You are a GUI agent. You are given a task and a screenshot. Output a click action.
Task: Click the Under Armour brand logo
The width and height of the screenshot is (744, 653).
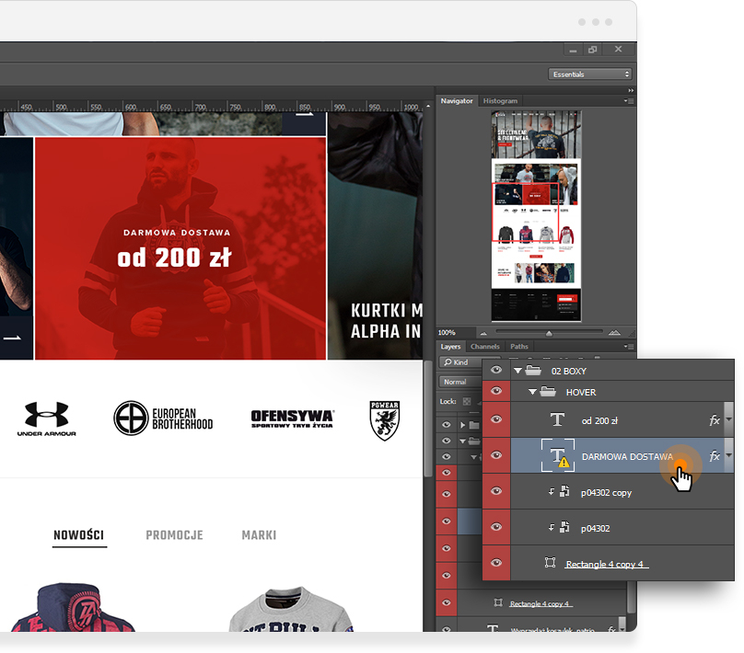click(x=46, y=418)
